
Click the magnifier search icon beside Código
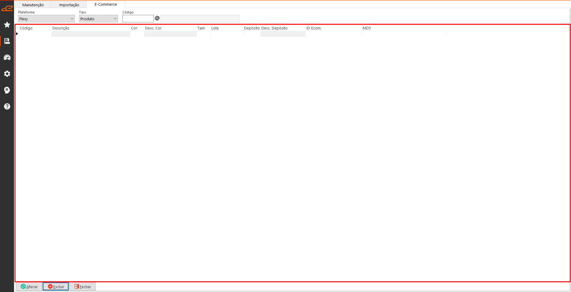157,18
